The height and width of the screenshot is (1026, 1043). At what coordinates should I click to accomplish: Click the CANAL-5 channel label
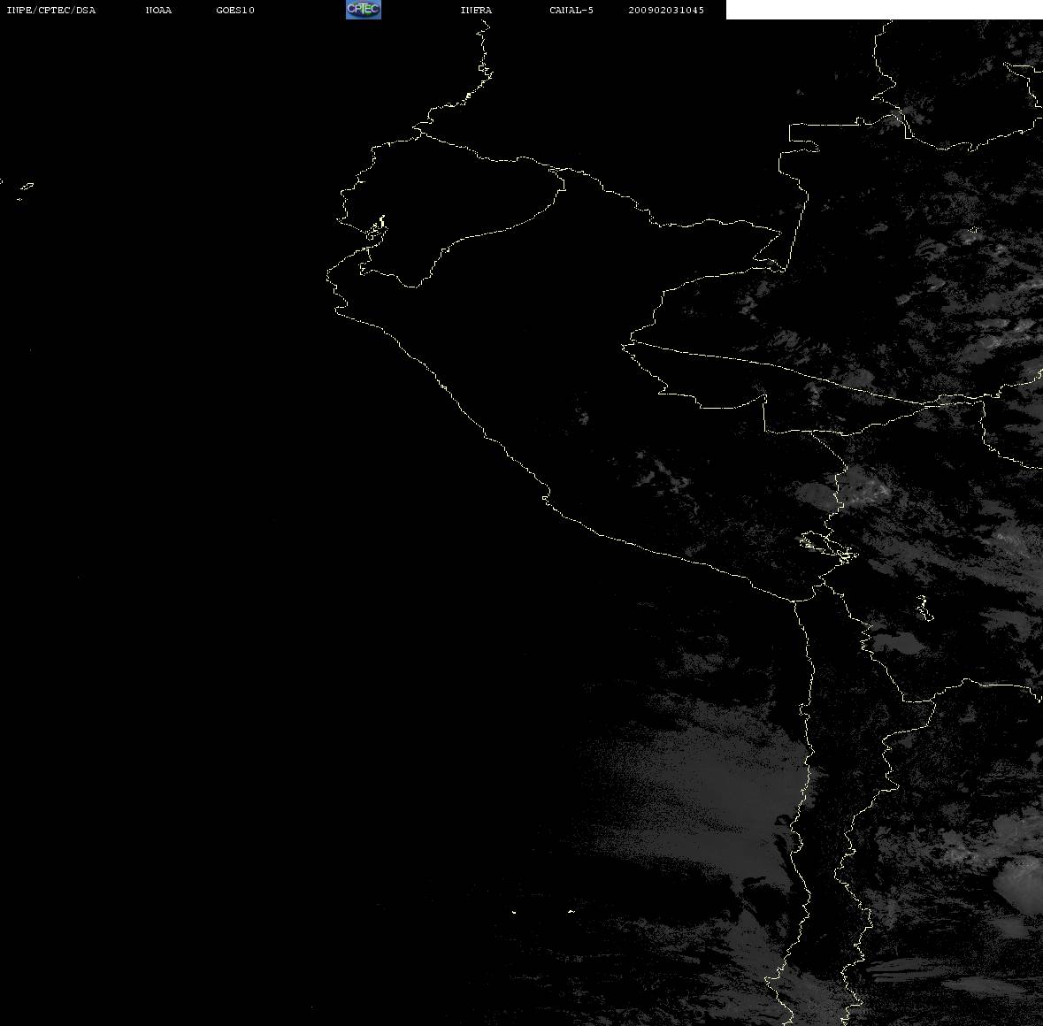click(x=571, y=10)
